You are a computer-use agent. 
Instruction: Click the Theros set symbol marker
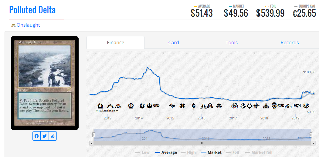click(x=131, y=105)
